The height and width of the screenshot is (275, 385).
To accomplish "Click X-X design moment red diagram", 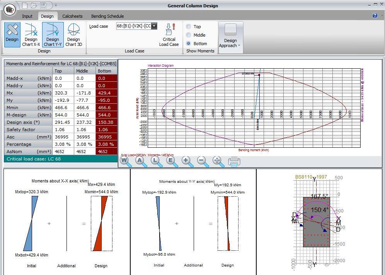I will tap(101, 223).
